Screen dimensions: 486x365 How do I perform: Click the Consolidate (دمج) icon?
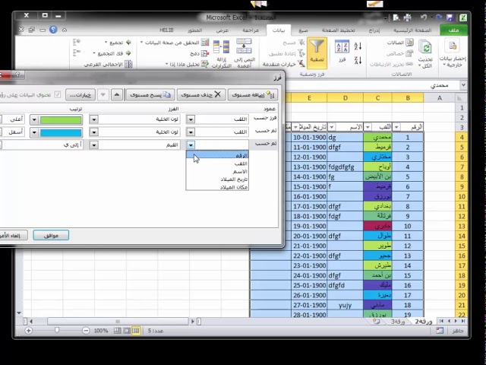pos(205,53)
